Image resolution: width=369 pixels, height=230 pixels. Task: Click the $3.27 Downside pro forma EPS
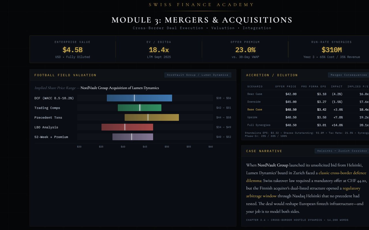(x=322, y=102)
